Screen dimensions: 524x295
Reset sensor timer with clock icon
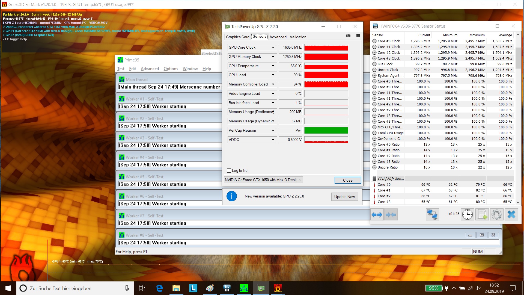click(x=468, y=215)
